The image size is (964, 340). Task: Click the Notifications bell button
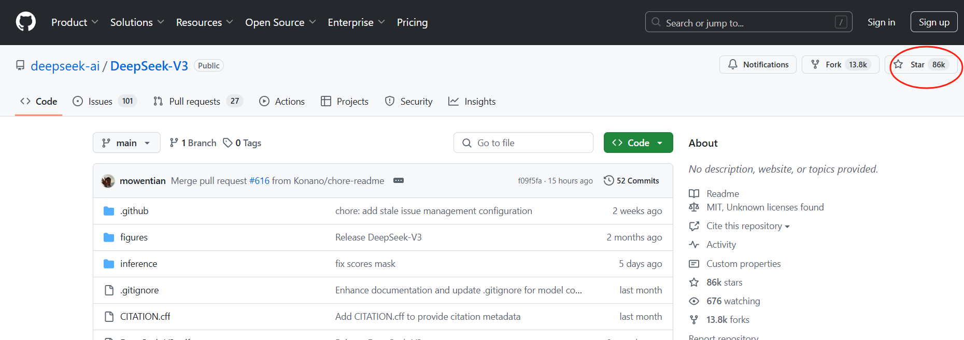(x=758, y=64)
